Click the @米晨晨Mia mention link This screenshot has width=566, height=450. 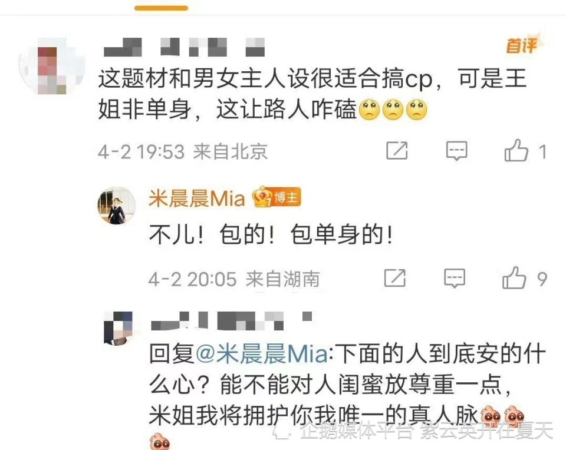(x=262, y=354)
